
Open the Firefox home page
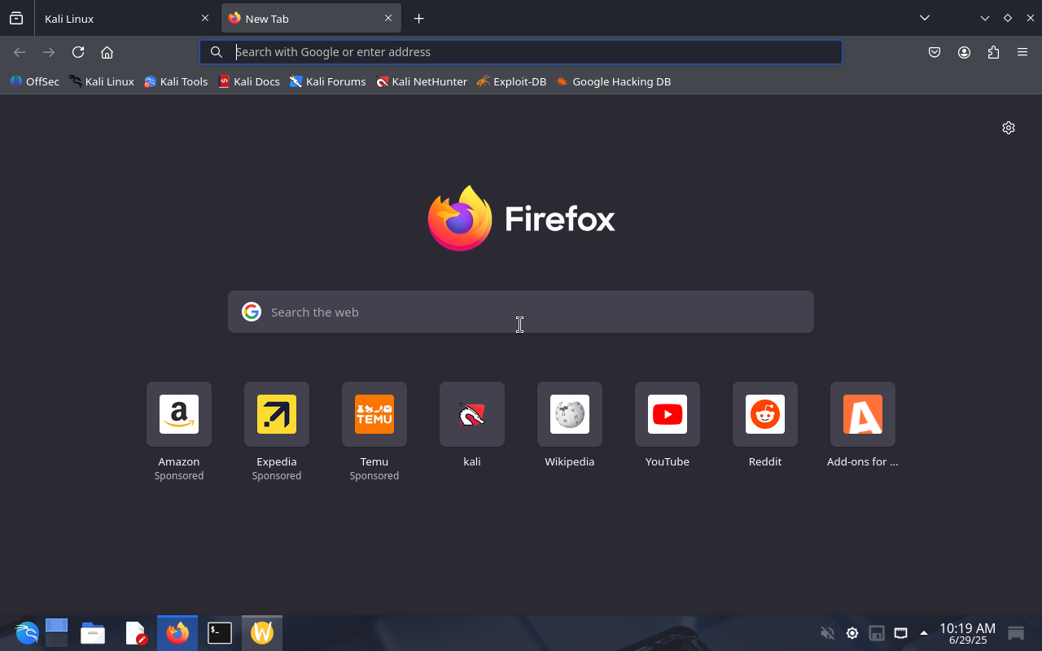[107, 52]
